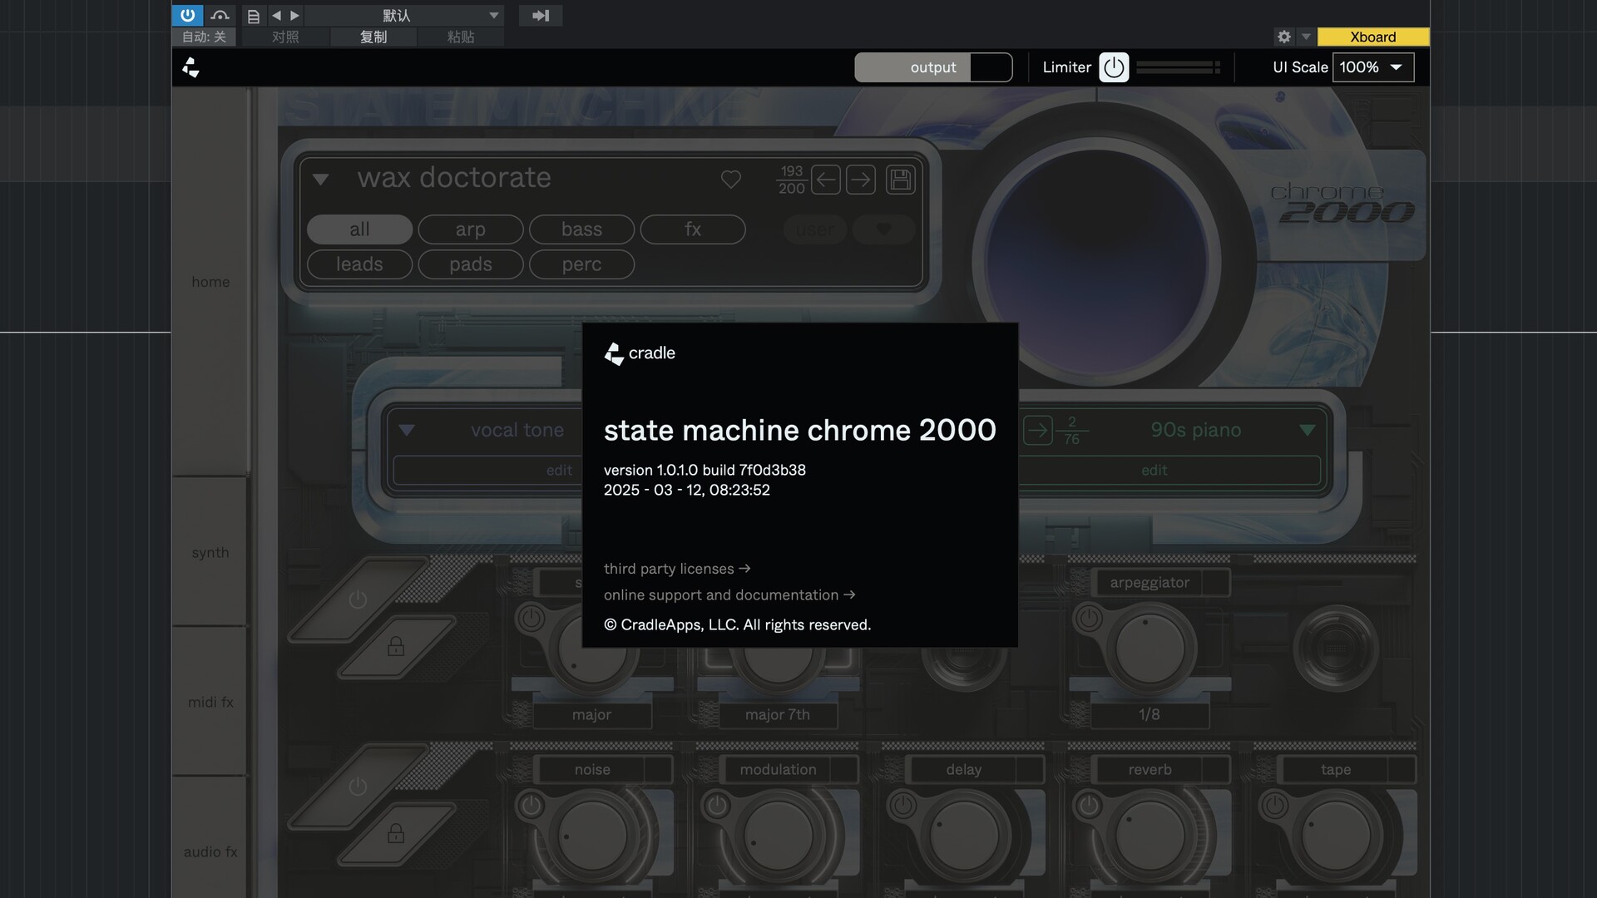Click the Limiter level meter
The height and width of the screenshot is (898, 1597).
tap(1177, 67)
